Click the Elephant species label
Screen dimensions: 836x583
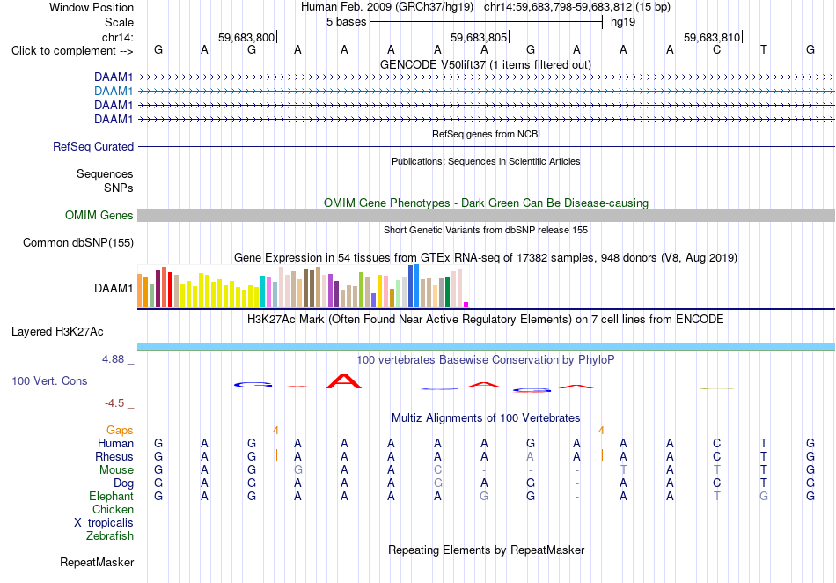pyautogui.click(x=112, y=497)
